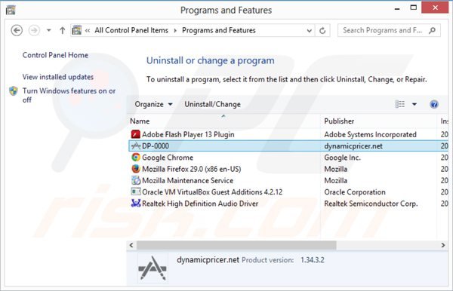Viewport: 453px width, 291px height.
Task: Click the horizontal scrollbar right arrow
Action: 443,245
